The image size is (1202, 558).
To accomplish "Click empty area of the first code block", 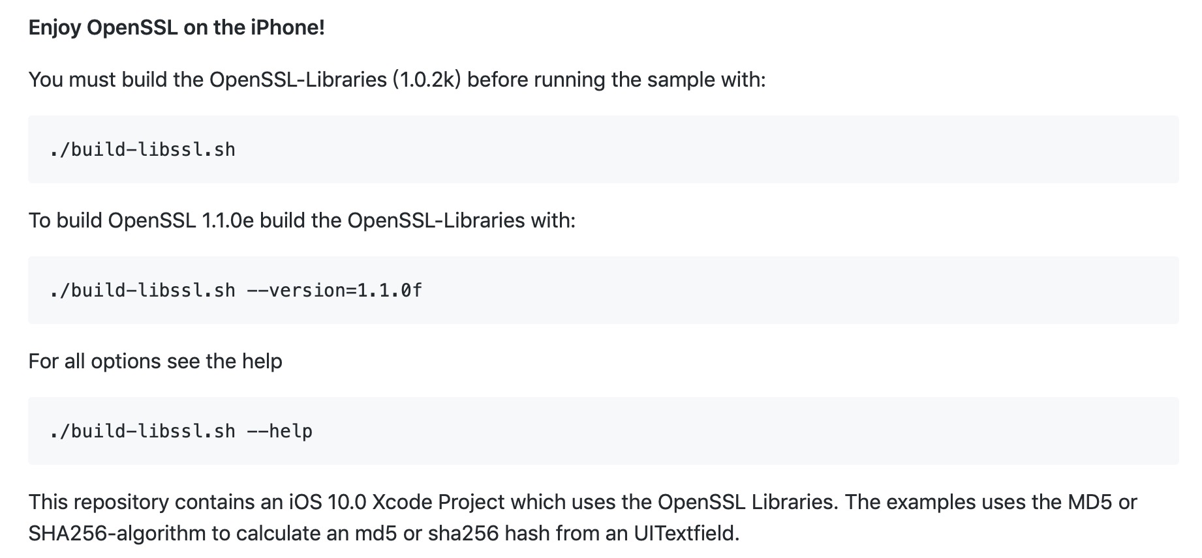I will (718, 149).
